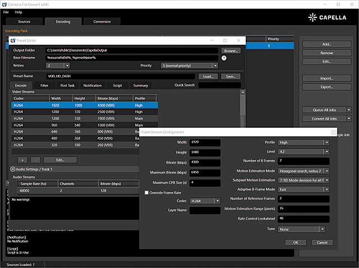Click the Load preset button
Image resolution: width=359 pixels, height=268 pixels.
[x=208, y=76]
